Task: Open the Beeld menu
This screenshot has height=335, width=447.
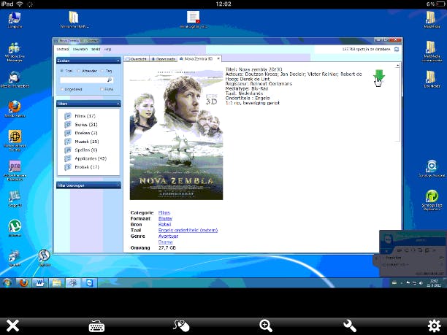Action: [96, 50]
